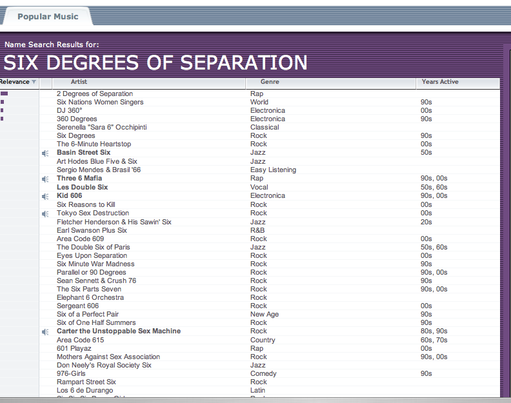Play audio sample for Kid 606
Image resolution: width=511 pixels, height=403 pixels.
(x=45, y=197)
